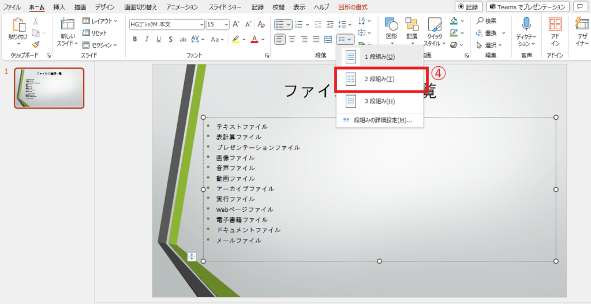Increase font size icon

[x=236, y=24]
